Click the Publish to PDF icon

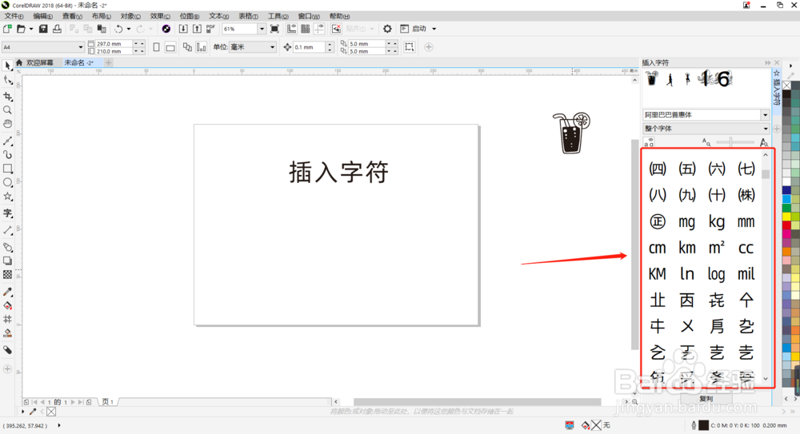click(210, 29)
